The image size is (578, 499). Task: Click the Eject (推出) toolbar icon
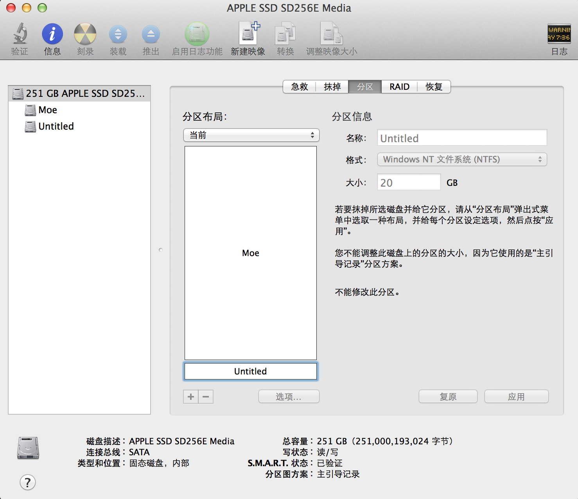[x=151, y=34]
